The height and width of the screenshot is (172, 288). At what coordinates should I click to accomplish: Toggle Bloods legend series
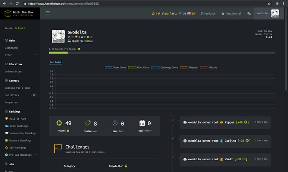click(x=208, y=67)
